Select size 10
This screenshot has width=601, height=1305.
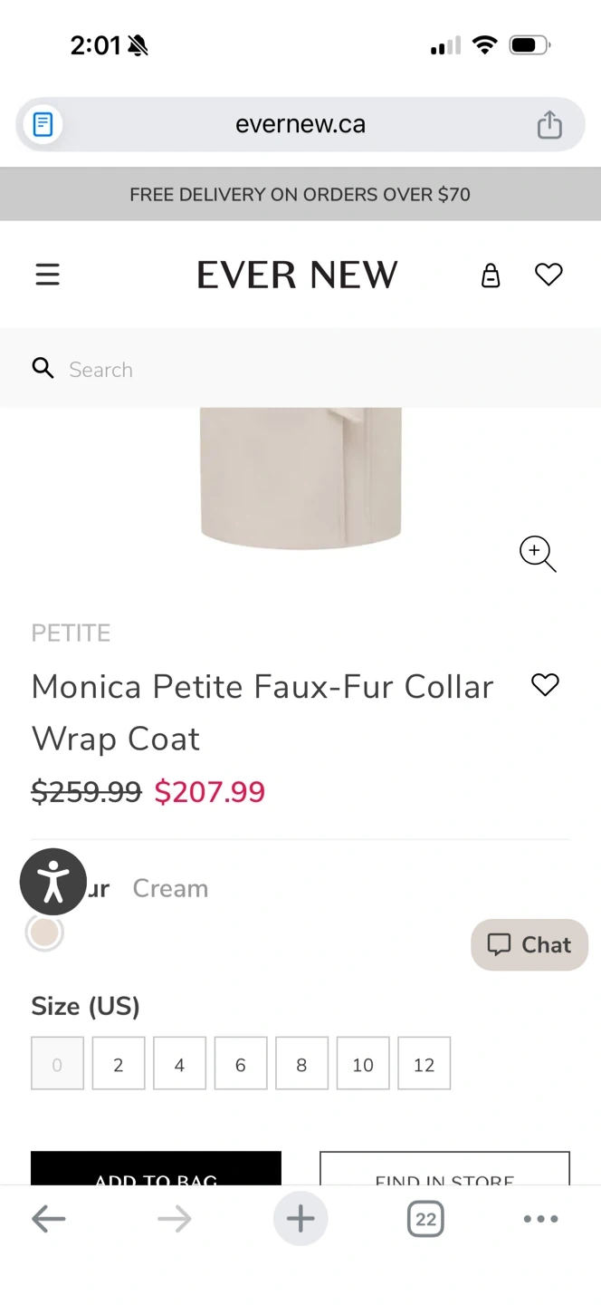tap(363, 1064)
